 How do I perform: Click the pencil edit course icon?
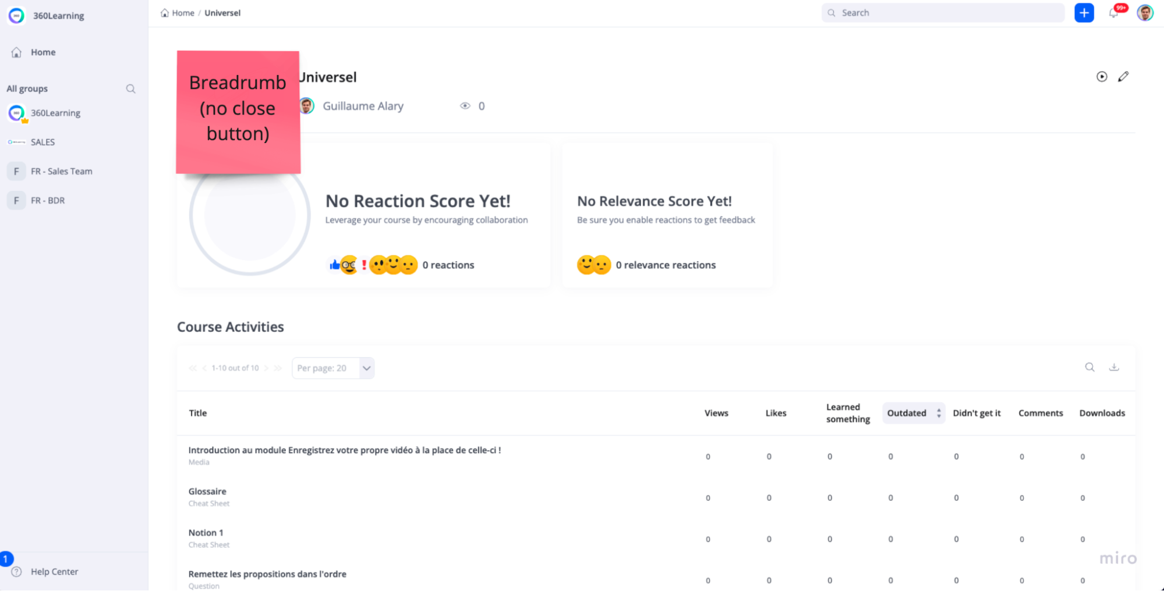[x=1123, y=77]
